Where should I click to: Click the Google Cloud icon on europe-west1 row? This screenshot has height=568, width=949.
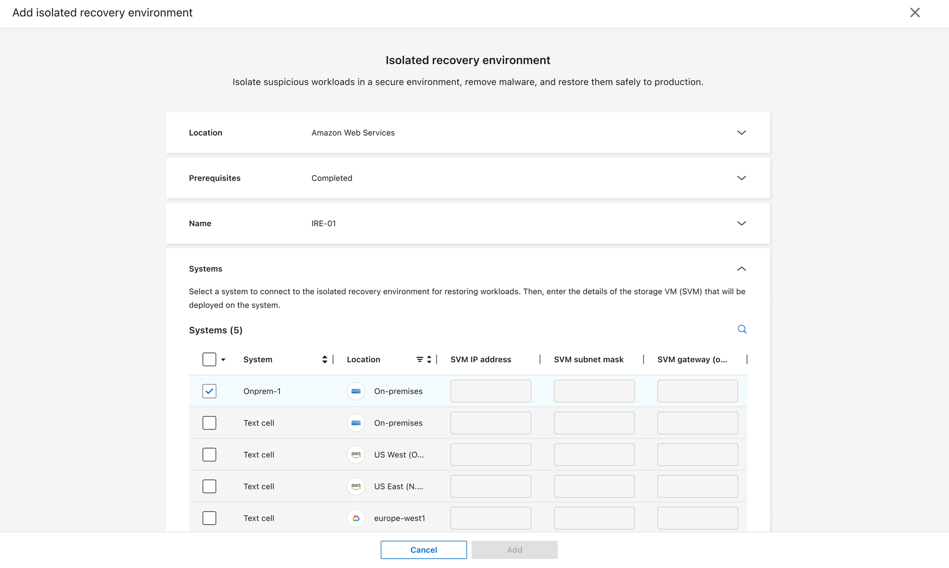pyautogui.click(x=356, y=518)
